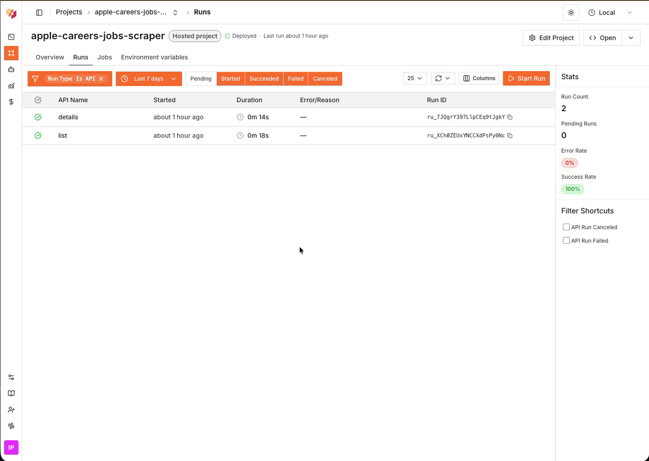Viewport: 649px width, 461px height.
Task: Open the list run row
Action: [x=289, y=136]
